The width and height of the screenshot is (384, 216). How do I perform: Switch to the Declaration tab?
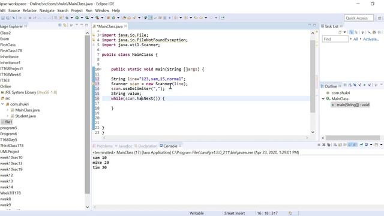[x=146, y=146]
